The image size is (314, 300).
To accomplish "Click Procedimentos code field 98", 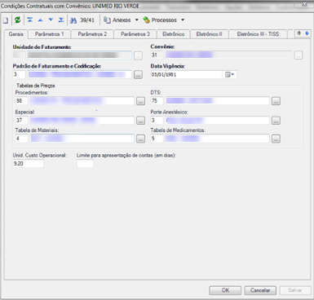I will coord(21,101).
